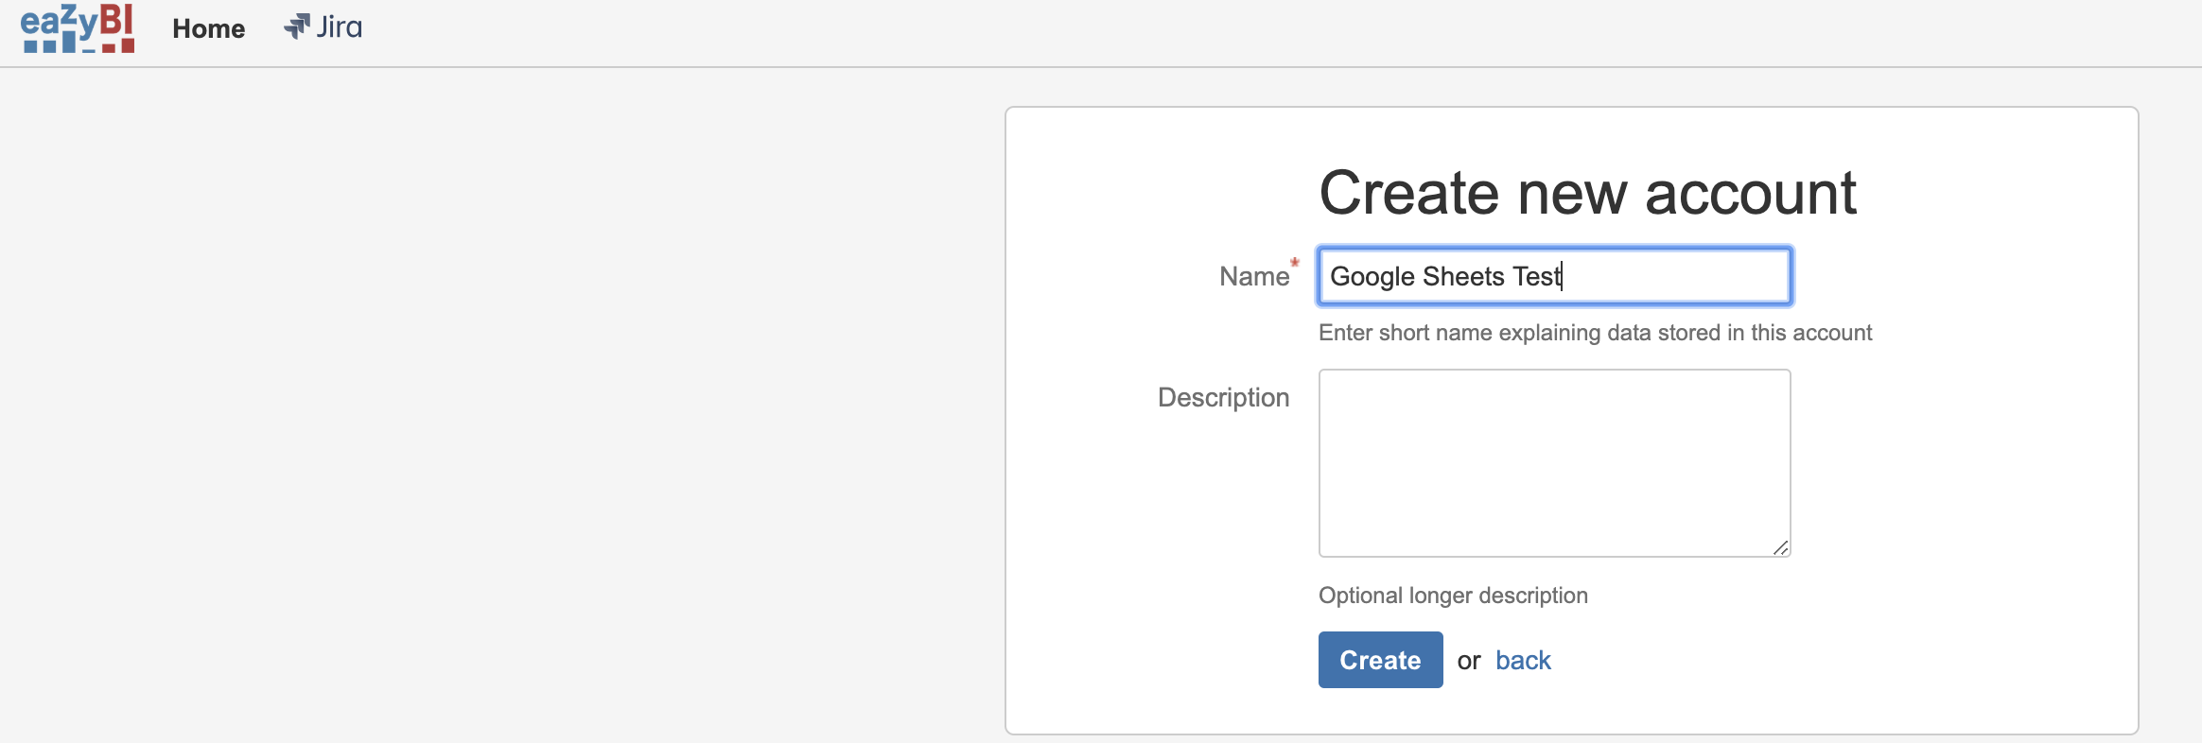This screenshot has width=2202, height=743.
Task: Focus the Name input field
Action: (1674, 276)
